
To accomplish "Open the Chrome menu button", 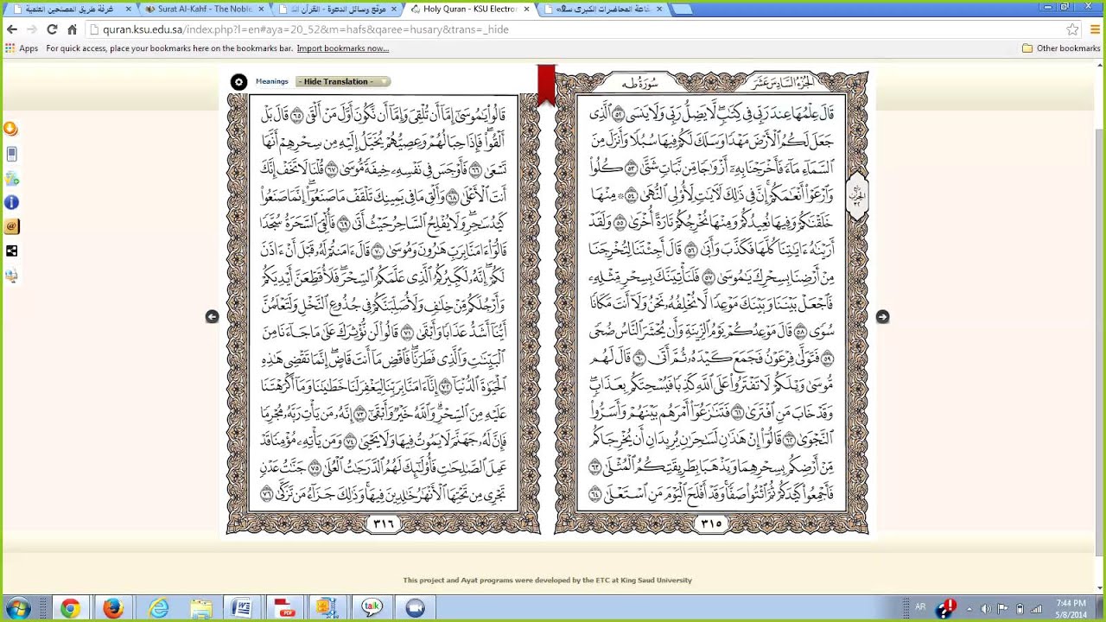I will click(x=1095, y=29).
